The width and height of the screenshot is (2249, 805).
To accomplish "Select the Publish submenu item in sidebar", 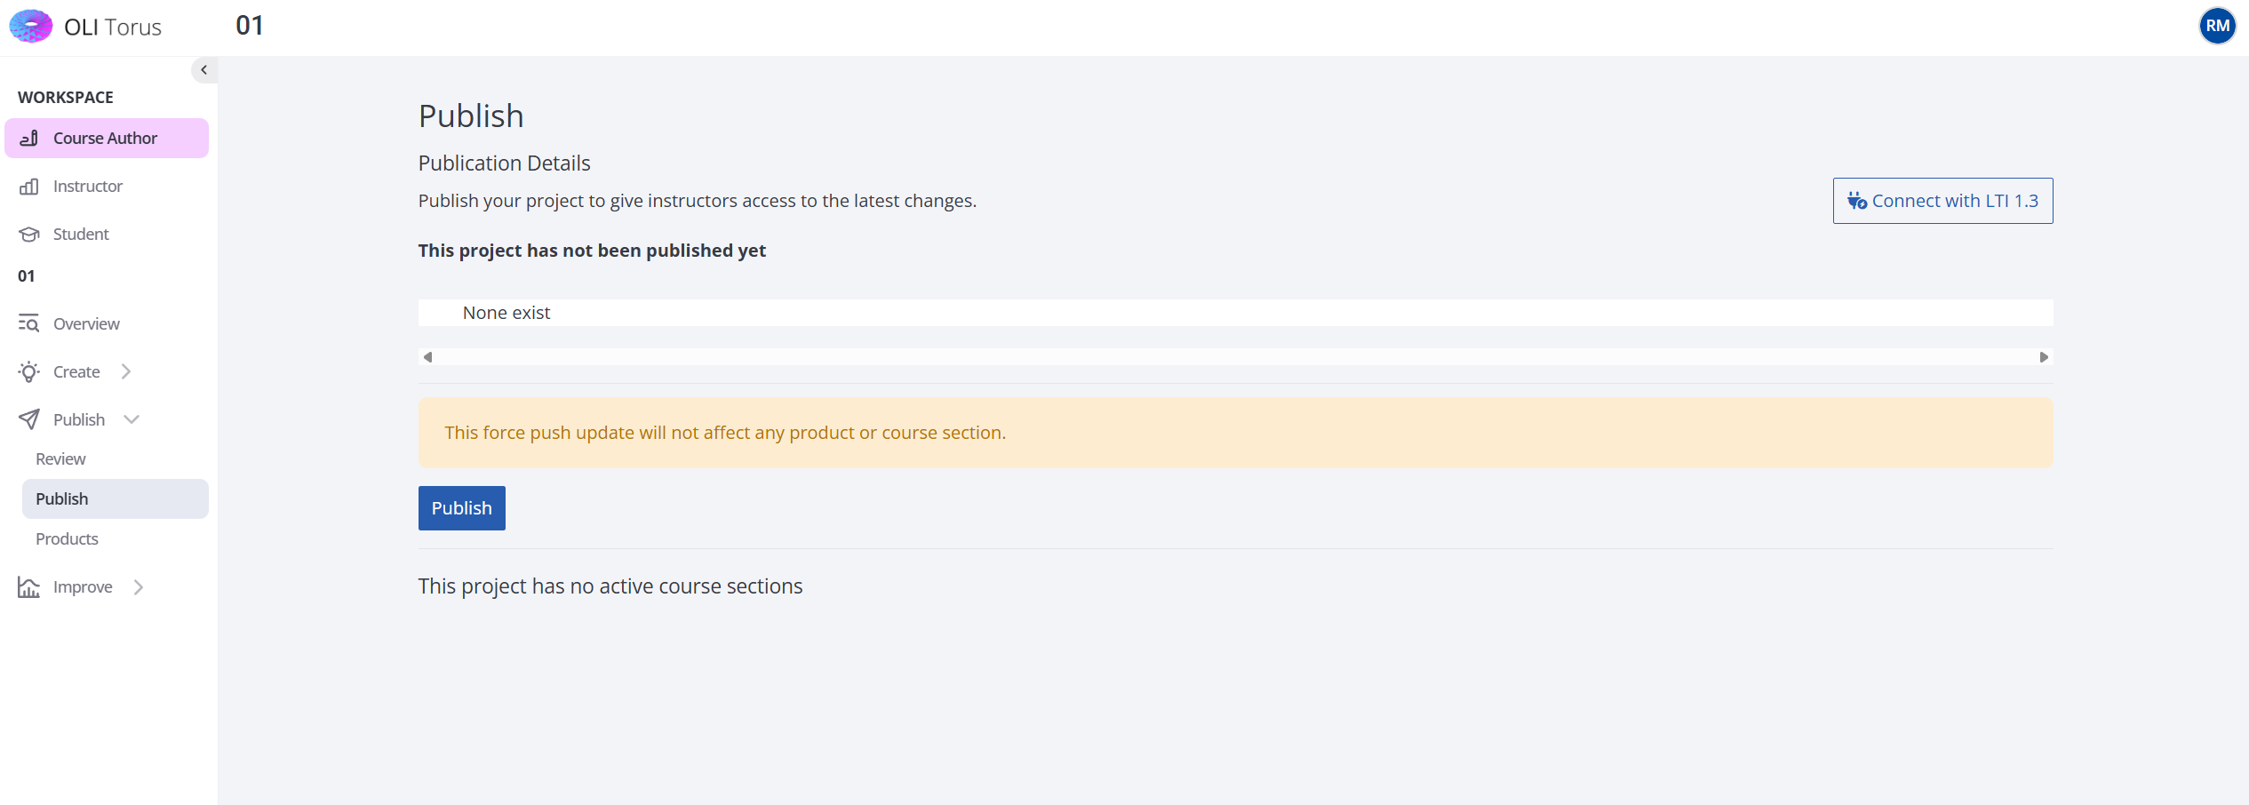I will coord(62,499).
